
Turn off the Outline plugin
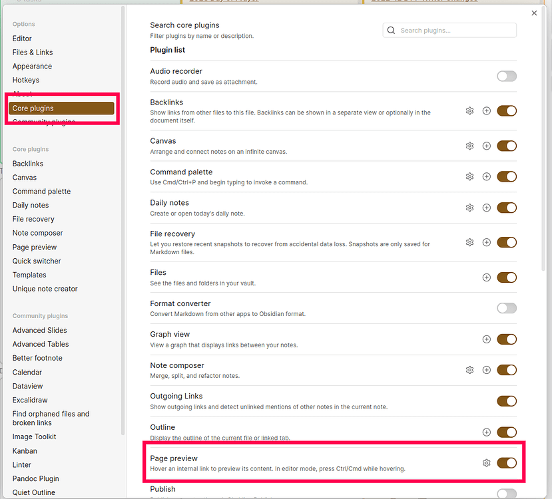point(507,432)
